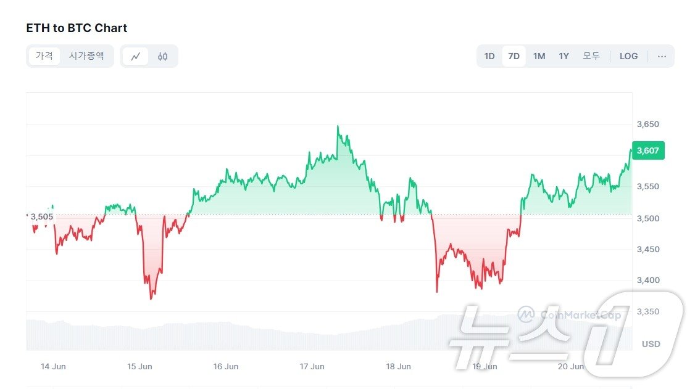Enable LOG scale for the chart
This screenshot has width=695, height=389.
coord(628,56)
